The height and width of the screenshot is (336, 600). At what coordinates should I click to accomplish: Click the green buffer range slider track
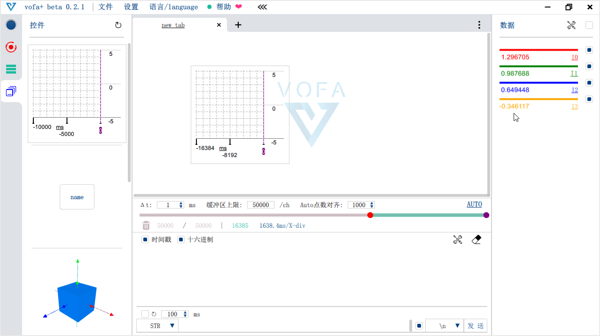coord(428,215)
